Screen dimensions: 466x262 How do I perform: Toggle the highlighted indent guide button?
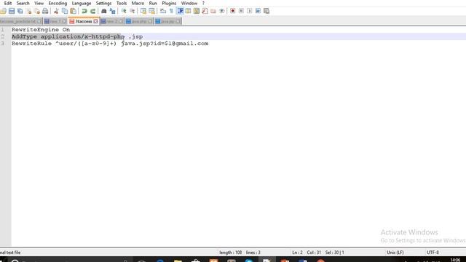(180, 11)
